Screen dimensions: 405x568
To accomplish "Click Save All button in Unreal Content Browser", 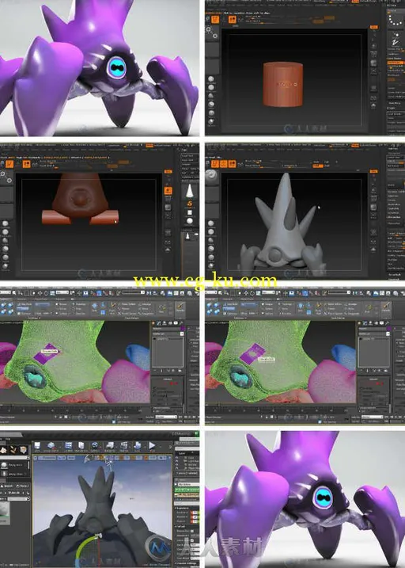I will coord(23,486).
